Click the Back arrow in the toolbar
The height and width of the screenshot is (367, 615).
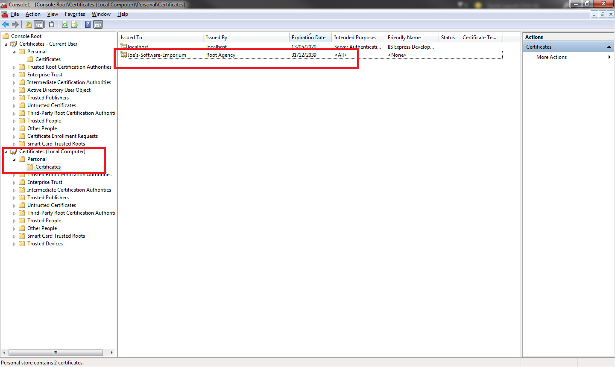point(6,24)
